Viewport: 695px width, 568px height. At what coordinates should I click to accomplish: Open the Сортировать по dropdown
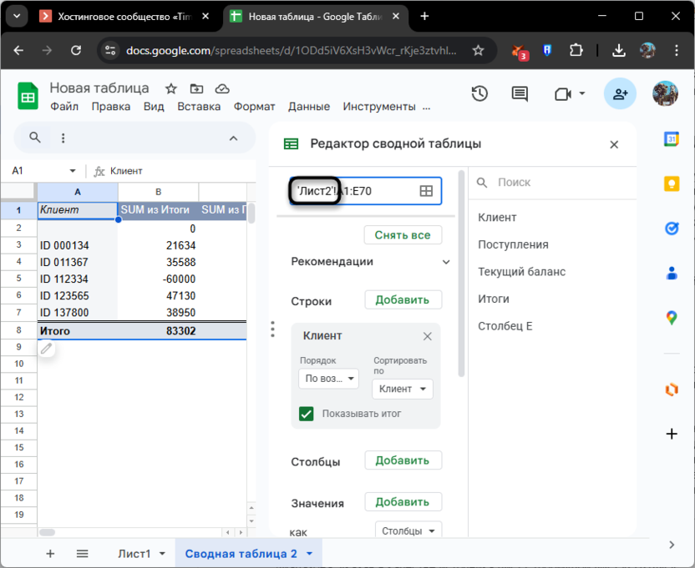pyautogui.click(x=402, y=389)
